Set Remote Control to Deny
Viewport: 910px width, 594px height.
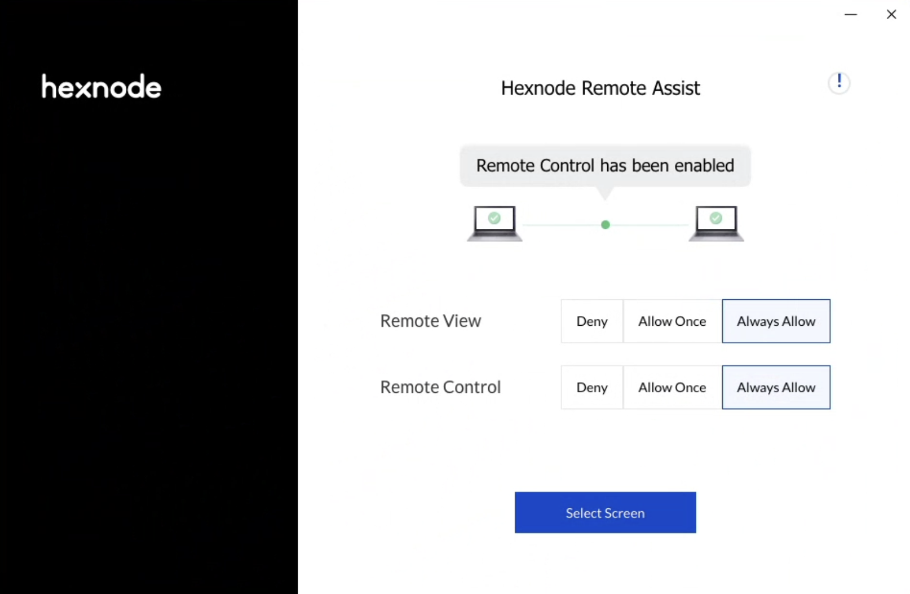[x=592, y=387]
